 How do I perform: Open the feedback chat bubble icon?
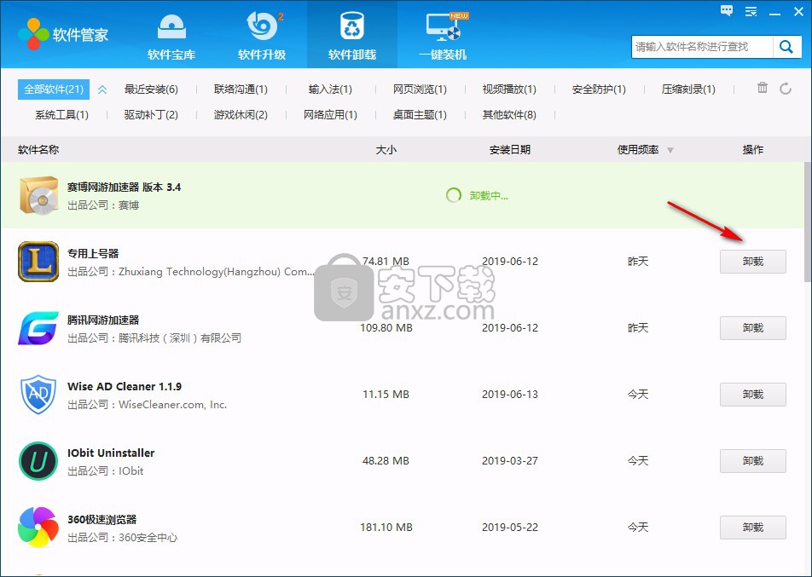click(727, 11)
